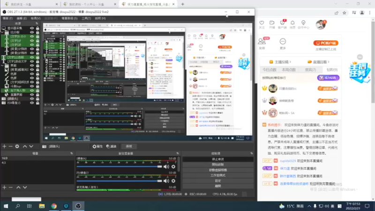Screen dimensions: 375x211
Task: Click the 开播 camera icon on Douyu
Action: click(x=272, y=24)
